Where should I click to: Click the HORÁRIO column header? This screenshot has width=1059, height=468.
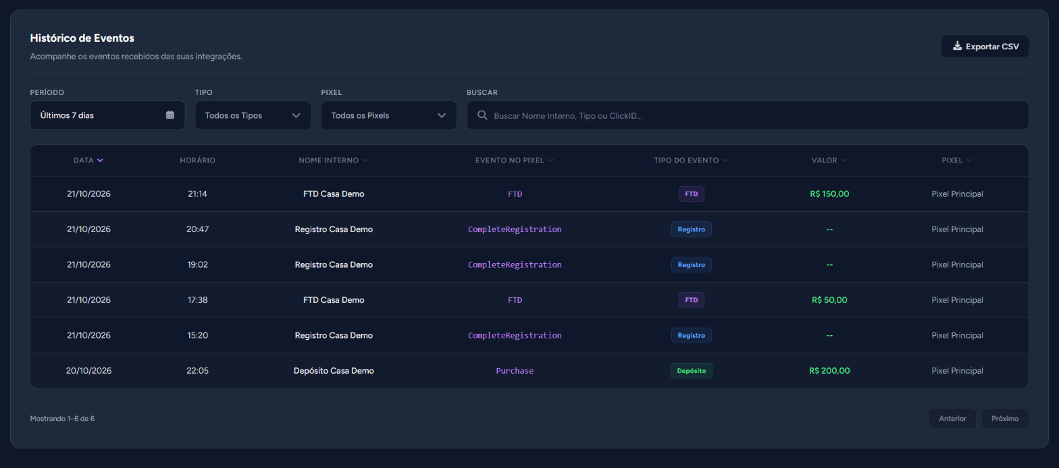pos(197,160)
